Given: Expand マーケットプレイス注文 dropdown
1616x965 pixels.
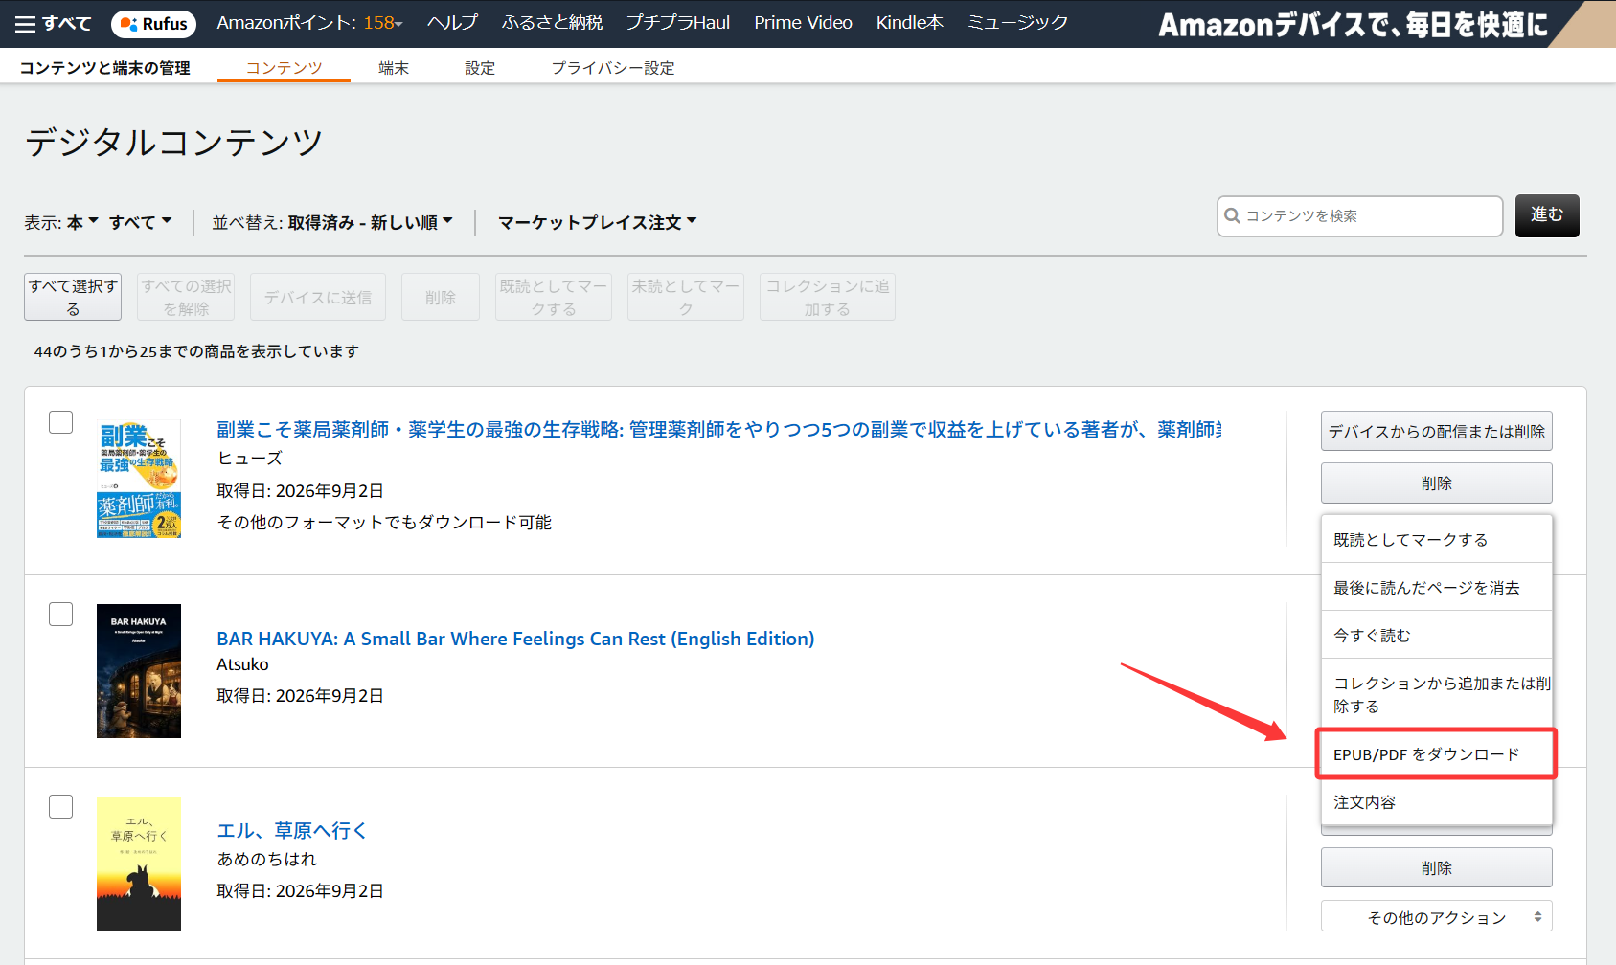Looking at the screenshot, I should click(x=597, y=222).
